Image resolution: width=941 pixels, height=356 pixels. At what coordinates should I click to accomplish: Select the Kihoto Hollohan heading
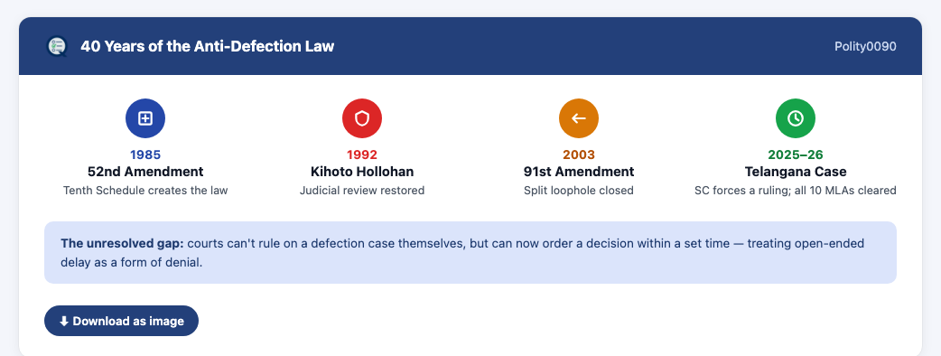(362, 172)
